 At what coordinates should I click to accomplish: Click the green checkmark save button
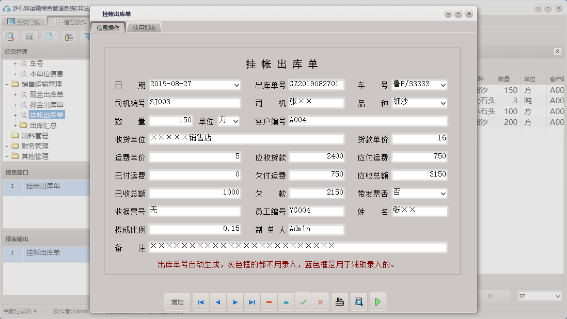tap(303, 302)
